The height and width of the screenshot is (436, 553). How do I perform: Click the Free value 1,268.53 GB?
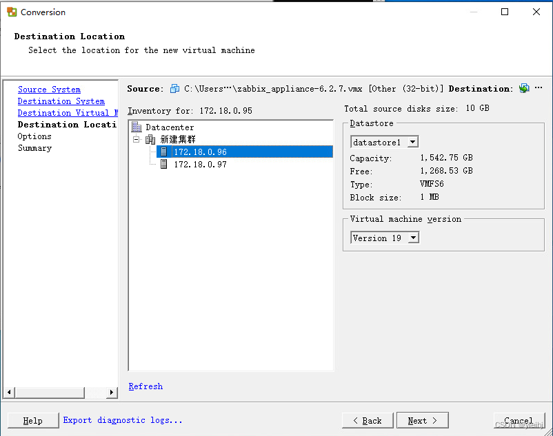pyautogui.click(x=447, y=171)
